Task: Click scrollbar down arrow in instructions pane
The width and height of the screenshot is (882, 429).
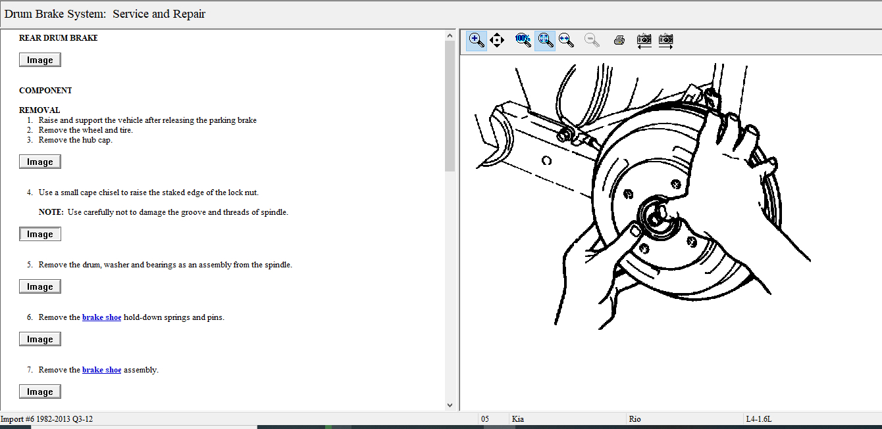Action: [x=450, y=405]
